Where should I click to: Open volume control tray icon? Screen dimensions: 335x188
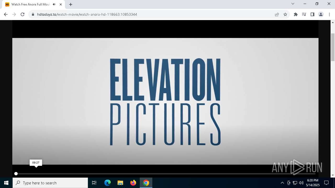click(301, 183)
